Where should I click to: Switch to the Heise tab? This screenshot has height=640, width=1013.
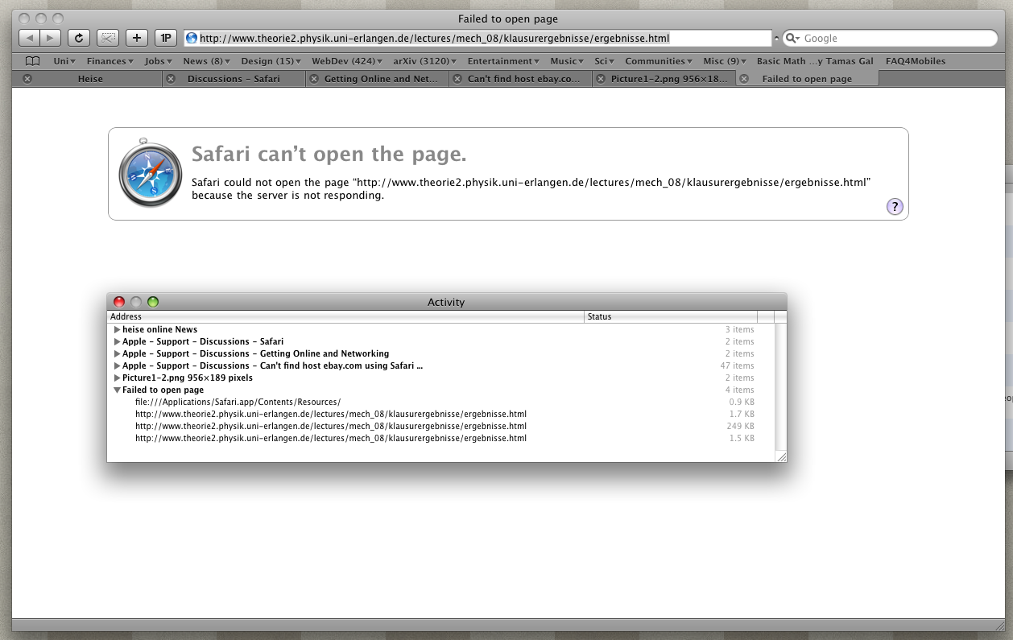coord(90,79)
